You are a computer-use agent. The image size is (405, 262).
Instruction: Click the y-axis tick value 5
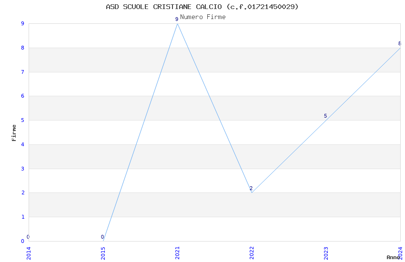[x=23, y=121]
